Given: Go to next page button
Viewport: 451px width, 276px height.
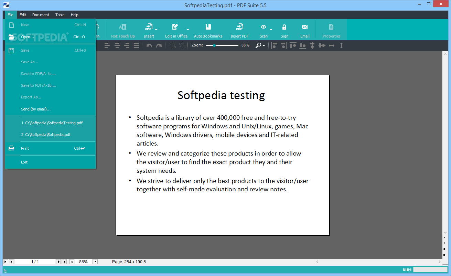Looking at the screenshot, I should [x=58, y=262].
